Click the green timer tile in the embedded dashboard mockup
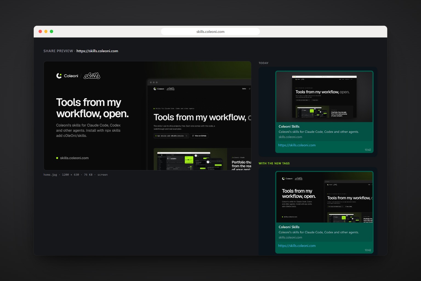421x281 pixels. 189,160
